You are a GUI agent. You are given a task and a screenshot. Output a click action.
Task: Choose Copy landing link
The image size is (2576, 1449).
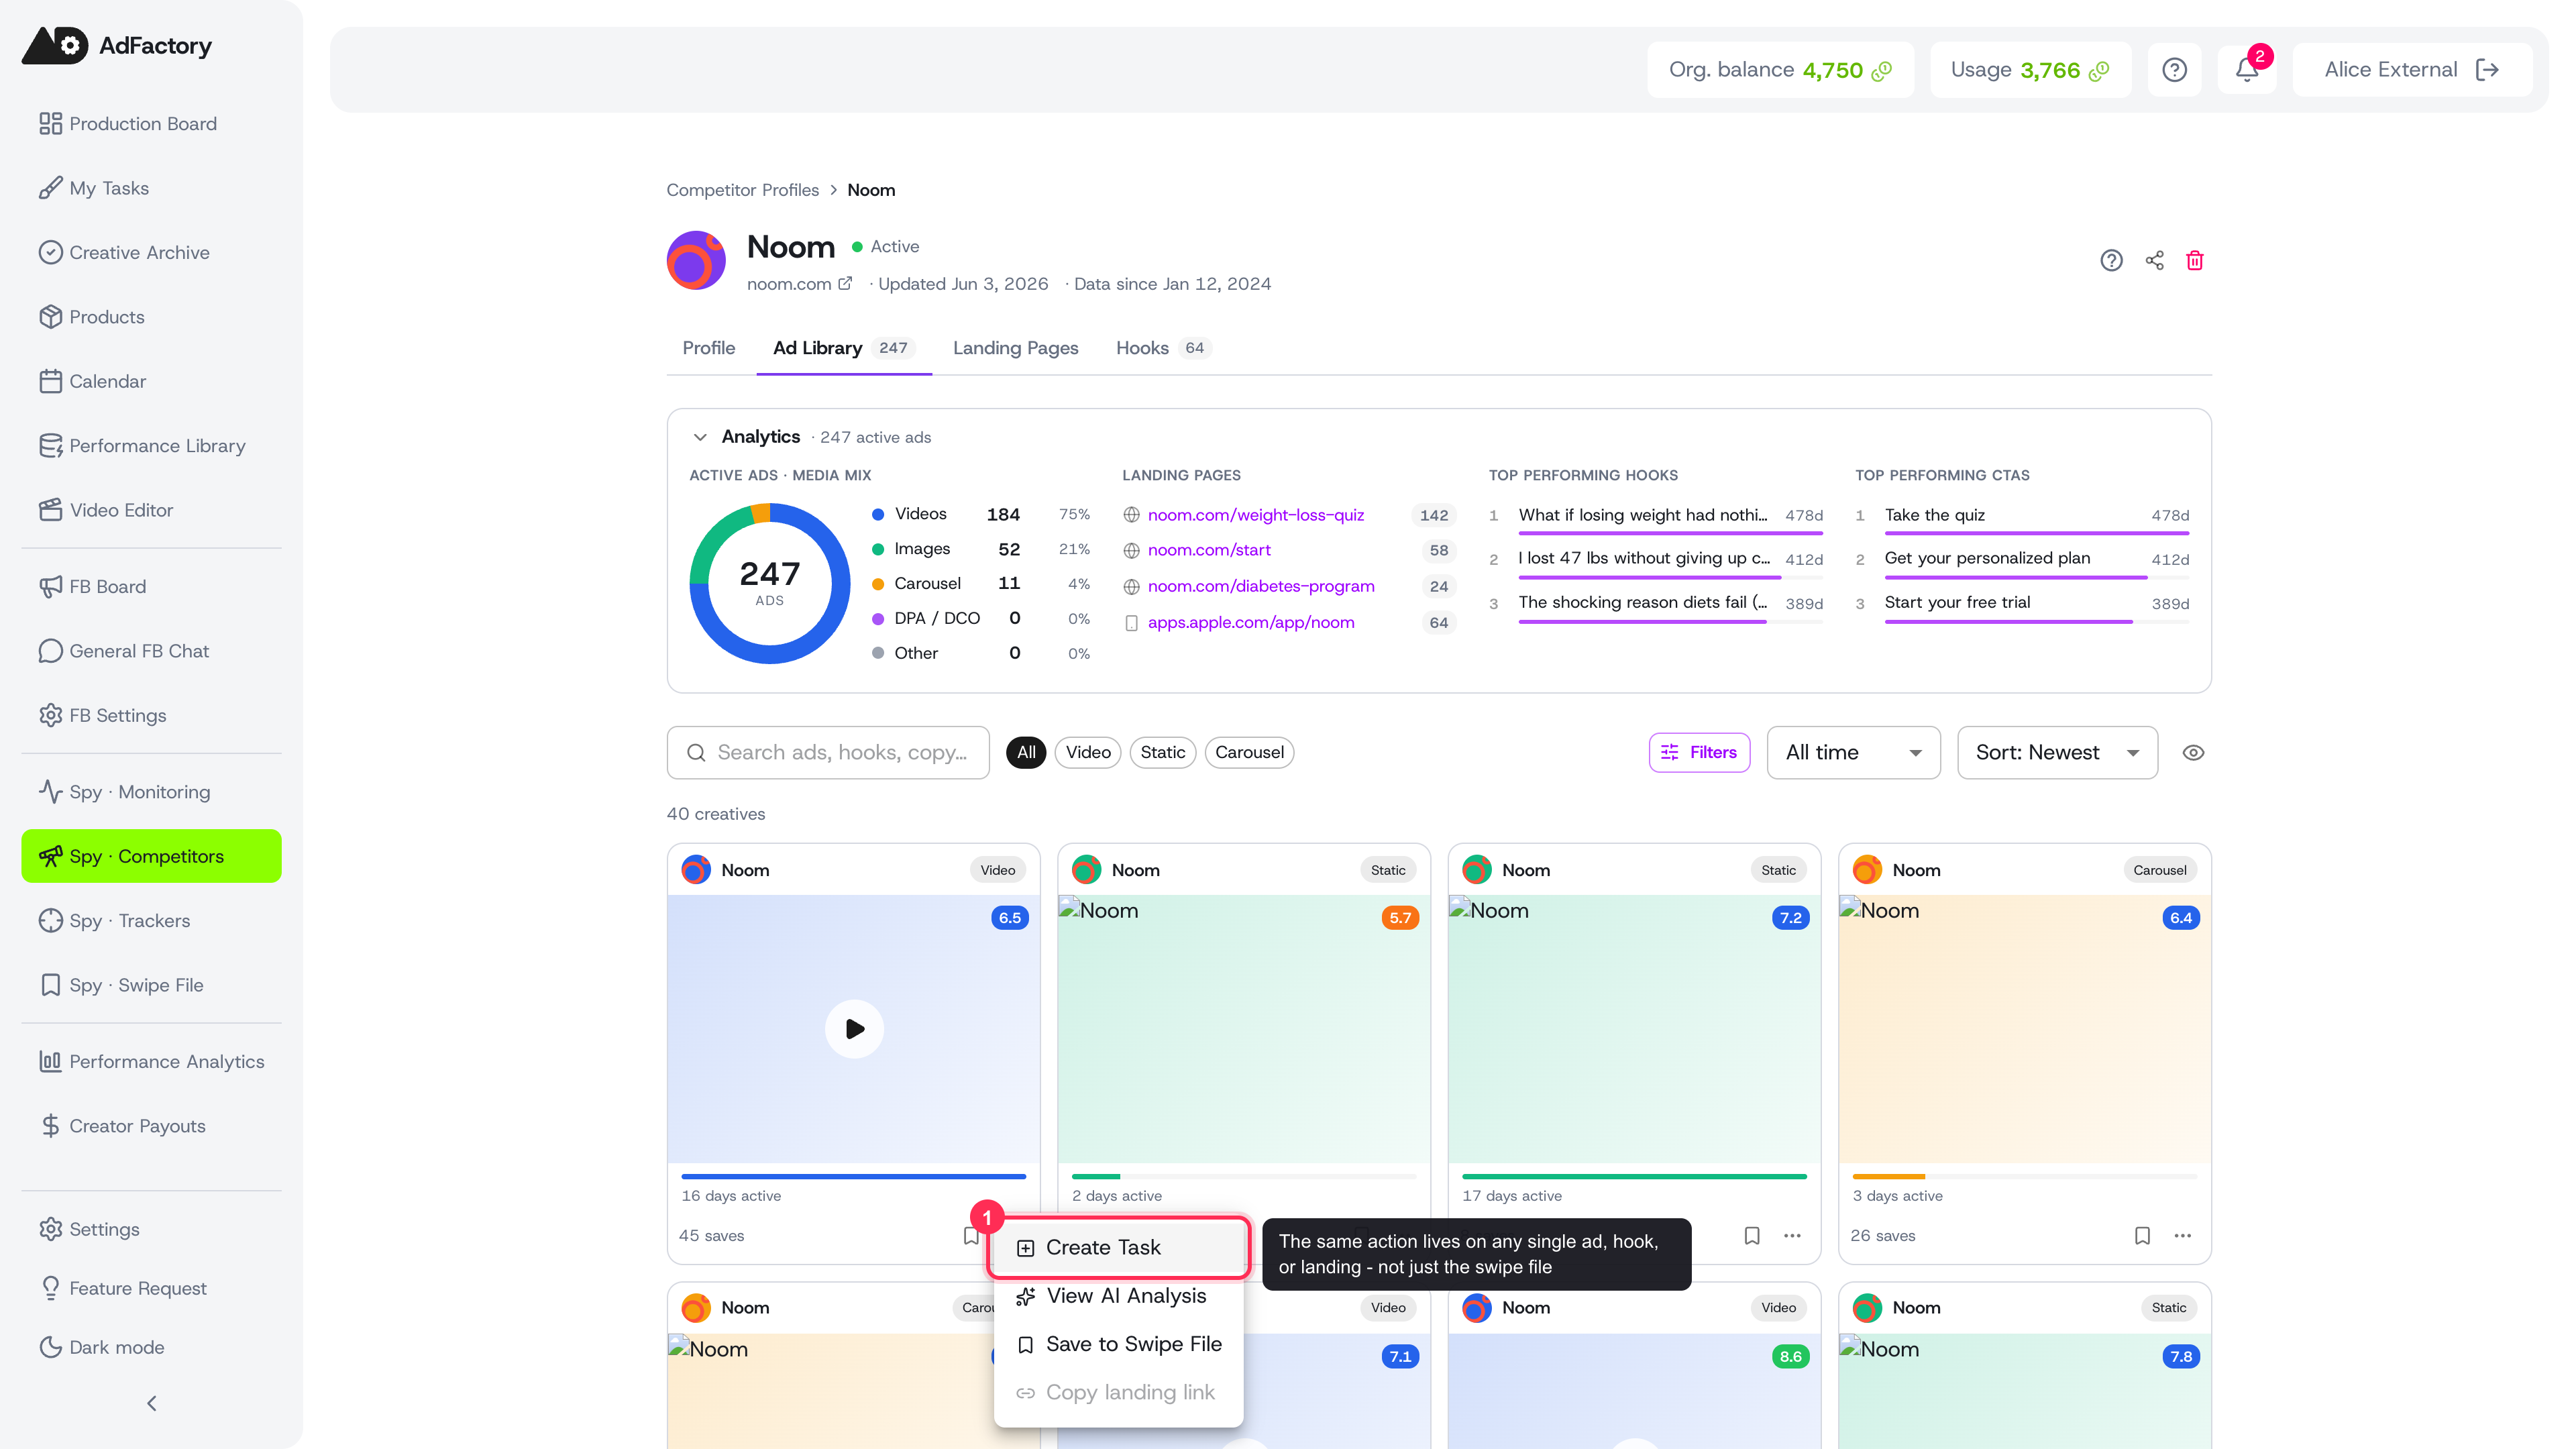[x=1119, y=1393]
